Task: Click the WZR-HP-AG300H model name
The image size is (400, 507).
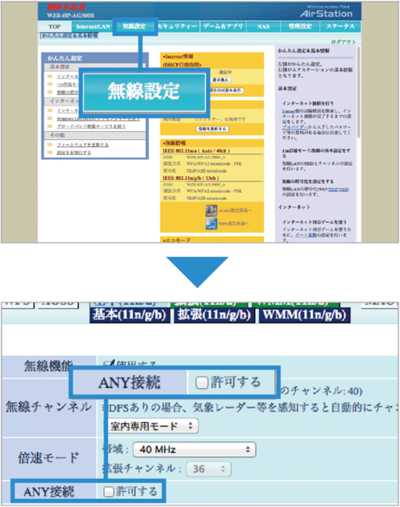Action: point(70,15)
